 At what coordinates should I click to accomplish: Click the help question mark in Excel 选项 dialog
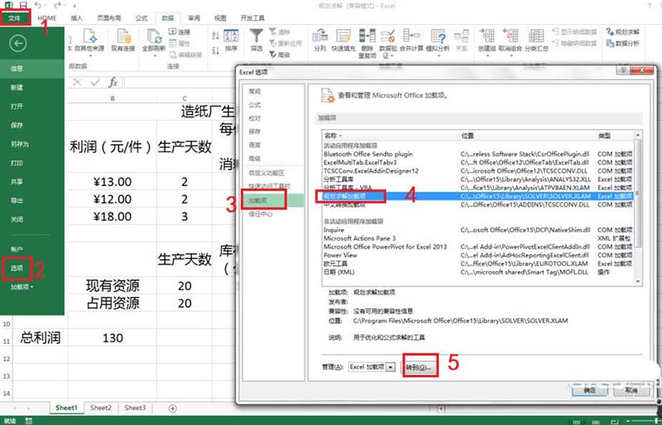pyautogui.click(x=623, y=70)
